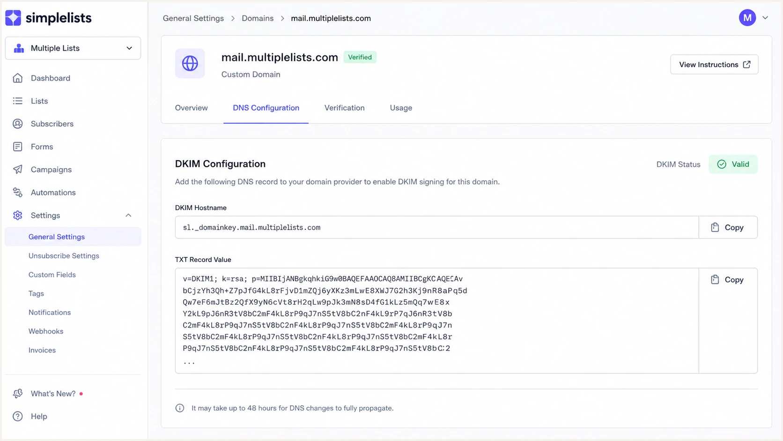
Task: Click the Multiple Lists group icon
Action: tap(19, 48)
